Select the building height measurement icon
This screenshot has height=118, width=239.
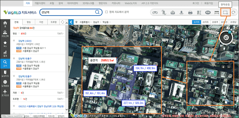coord(199,13)
